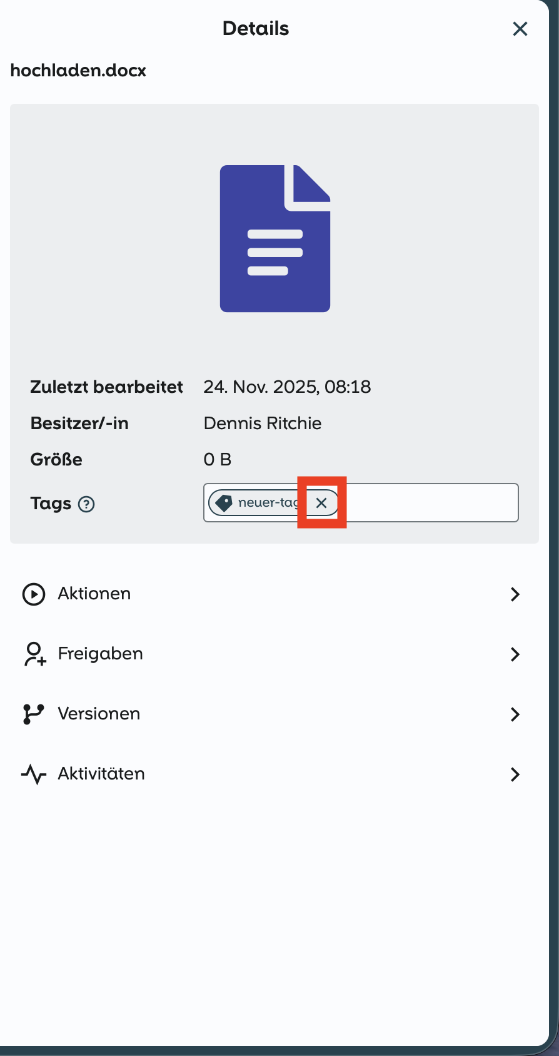
Task: Open the Aktivitäten section label
Action: pyautogui.click(x=101, y=774)
